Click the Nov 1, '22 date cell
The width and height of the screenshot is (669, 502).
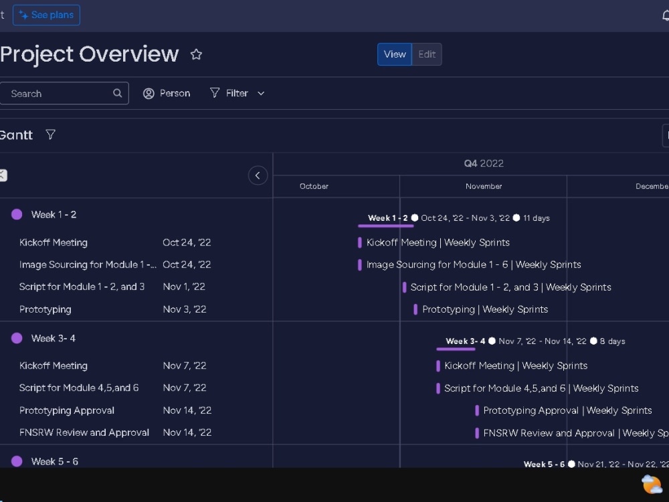[184, 287]
